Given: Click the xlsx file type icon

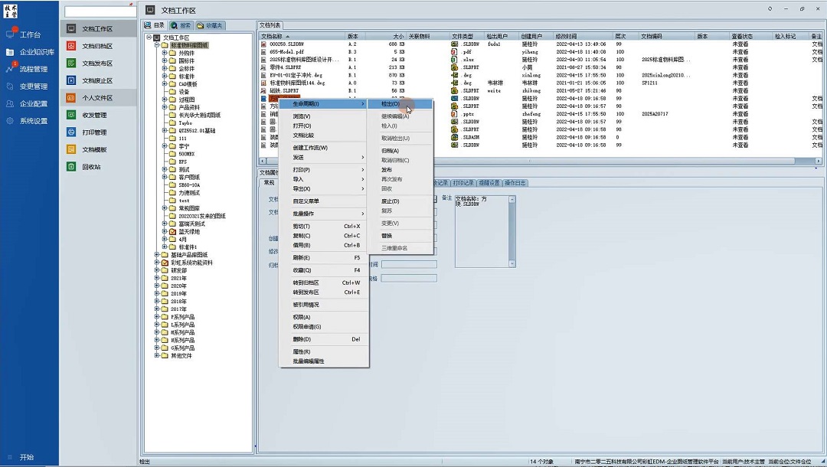Looking at the screenshot, I should 454,60.
